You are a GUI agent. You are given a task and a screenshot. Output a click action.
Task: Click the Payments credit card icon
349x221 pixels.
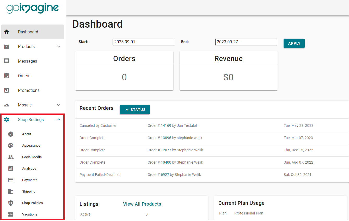10,180
